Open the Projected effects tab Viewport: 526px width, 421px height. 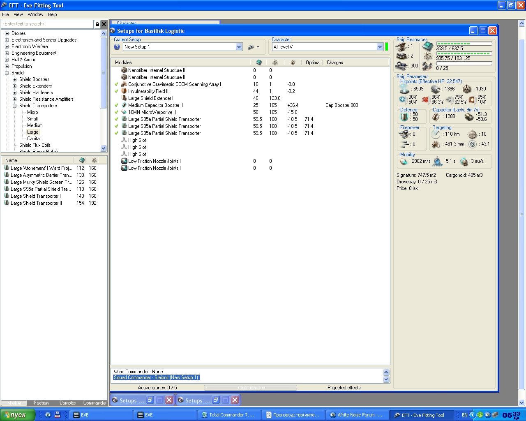[x=344, y=388]
